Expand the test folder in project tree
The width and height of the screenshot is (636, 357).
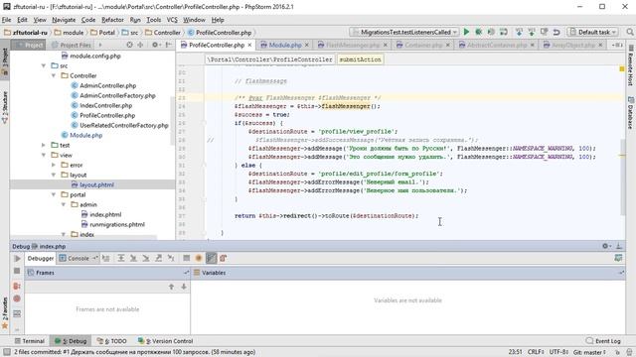44,145
